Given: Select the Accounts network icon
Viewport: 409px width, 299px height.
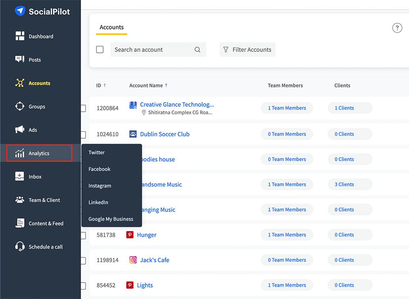Looking at the screenshot, I should tap(20, 83).
